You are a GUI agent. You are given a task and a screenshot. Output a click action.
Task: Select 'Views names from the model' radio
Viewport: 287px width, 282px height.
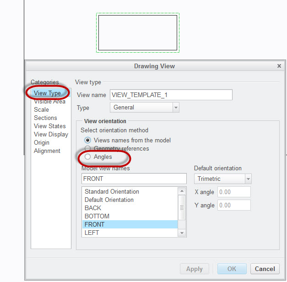(x=88, y=140)
